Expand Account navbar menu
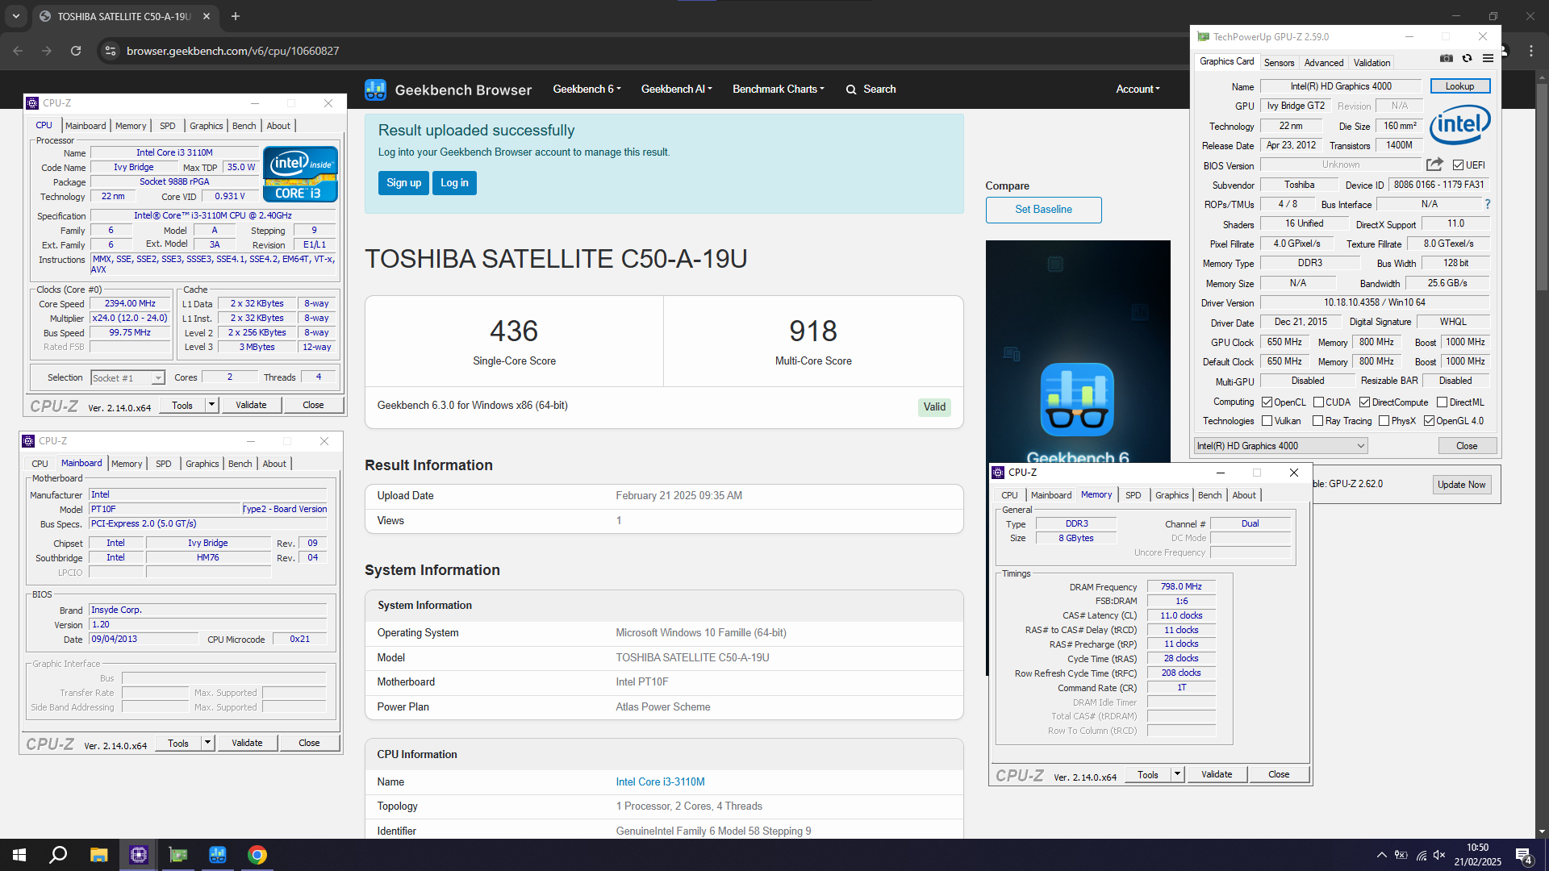This screenshot has width=1549, height=871. coord(1138,90)
